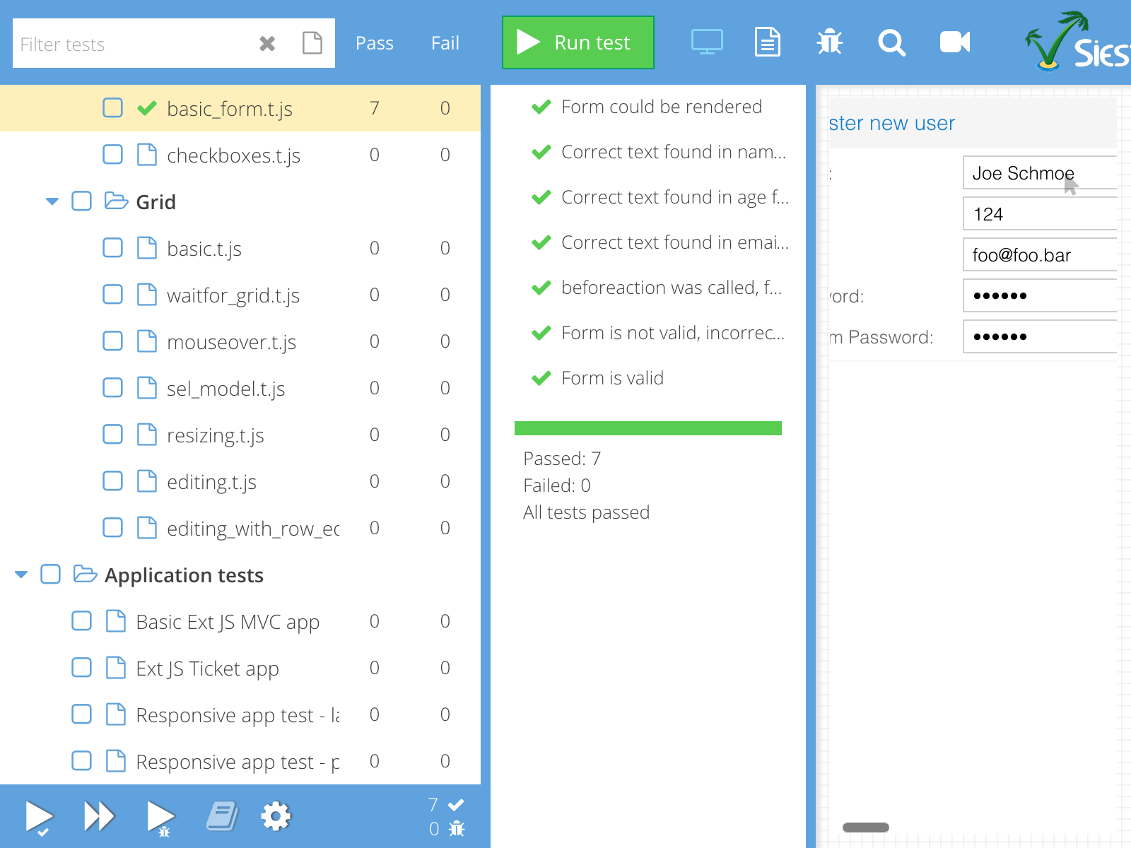Screen dimensions: 1131x848
Task: Select the Ext JS Ticket app test
Action: (207, 669)
